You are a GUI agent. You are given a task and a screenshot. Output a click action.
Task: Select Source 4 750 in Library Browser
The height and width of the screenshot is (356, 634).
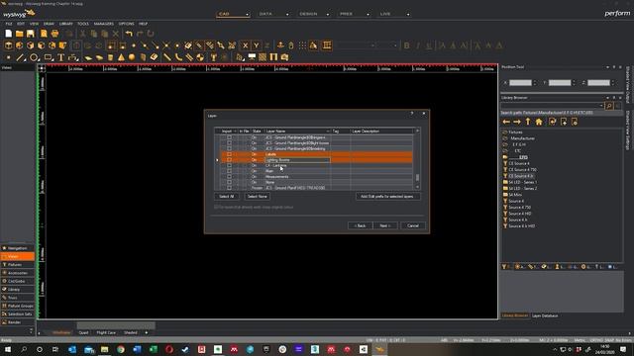pos(519,208)
